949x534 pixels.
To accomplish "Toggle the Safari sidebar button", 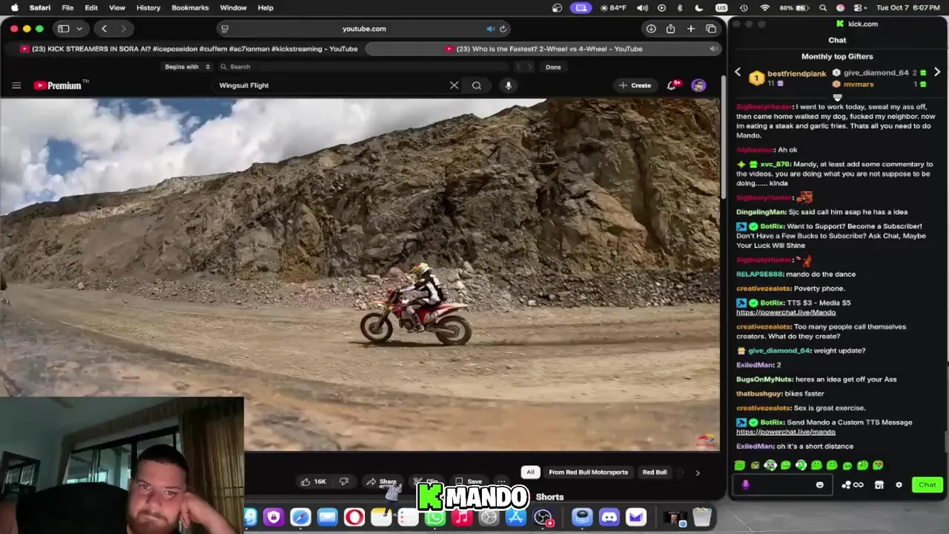I will pyautogui.click(x=64, y=29).
